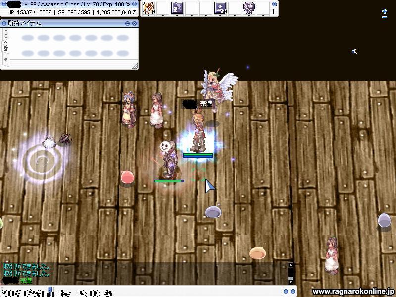Minimize the 所持アイテム inventory window
The image size is (396, 297).
128,23
